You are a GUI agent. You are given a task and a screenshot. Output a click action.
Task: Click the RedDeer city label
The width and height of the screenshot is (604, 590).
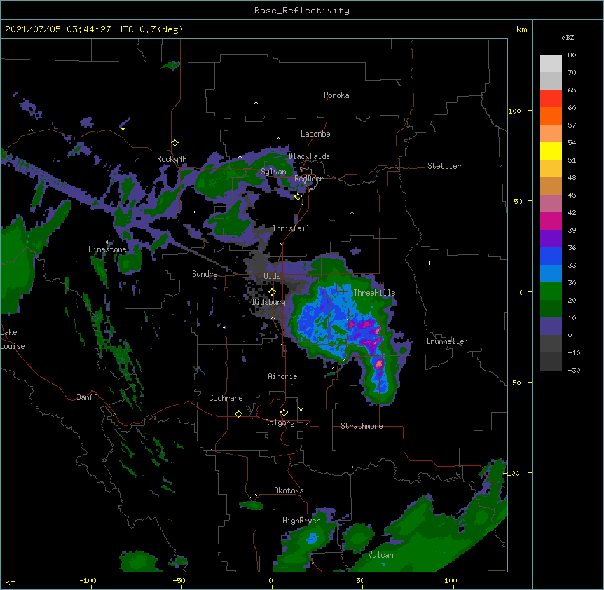tap(308, 179)
